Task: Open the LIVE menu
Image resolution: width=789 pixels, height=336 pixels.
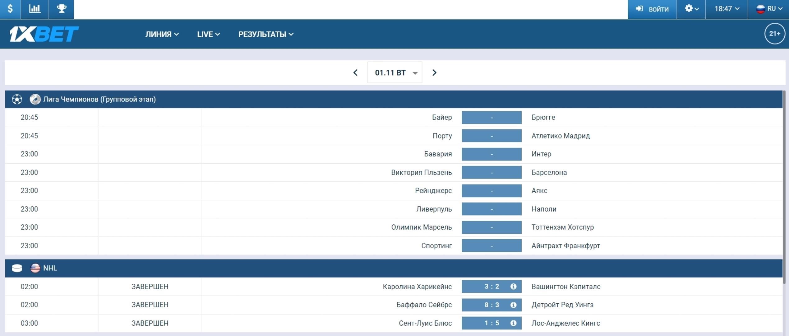Action: click(208, 34)
